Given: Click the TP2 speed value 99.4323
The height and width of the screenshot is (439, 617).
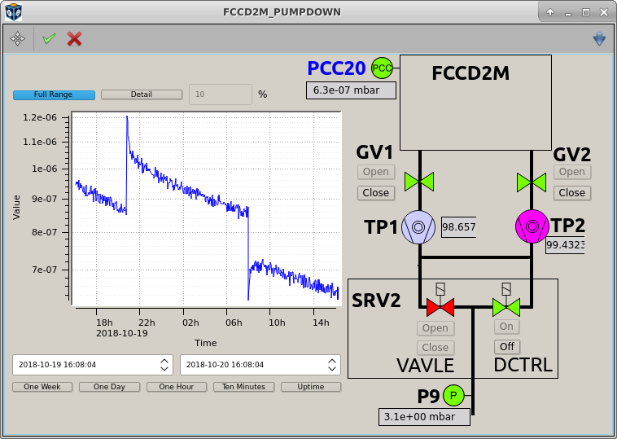Looking at the screenshot, I should click(x=565, y=245).
